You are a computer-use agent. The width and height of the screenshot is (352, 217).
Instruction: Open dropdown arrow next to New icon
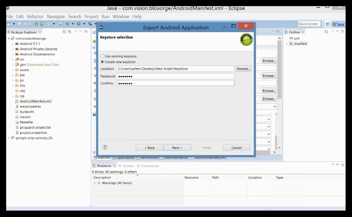pyautogui.click(x=14, y=24)
